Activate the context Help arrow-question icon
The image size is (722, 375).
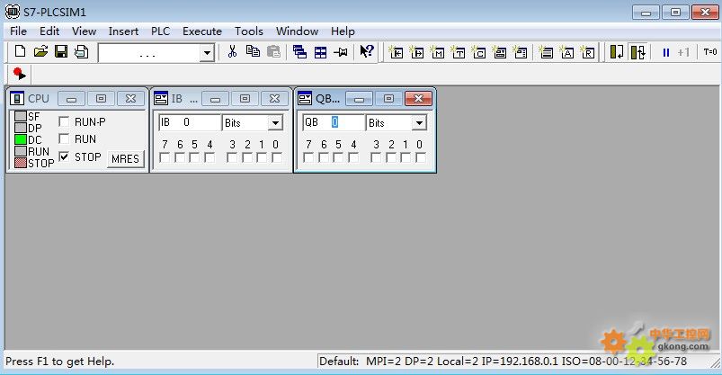point(367,51)
